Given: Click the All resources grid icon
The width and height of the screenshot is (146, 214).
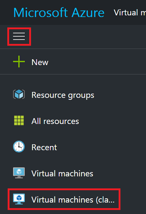Looking at the screenshot, I should tap(19, 120).
